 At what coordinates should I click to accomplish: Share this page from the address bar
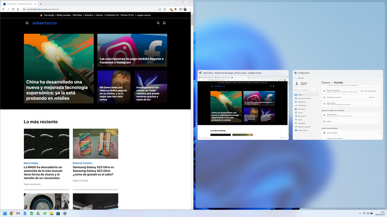pos(160,9)
